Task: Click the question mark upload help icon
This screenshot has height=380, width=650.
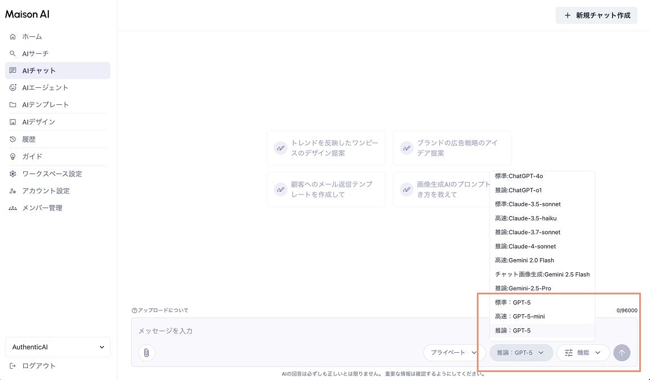Action: pyautogui.click(x=135, y=310)
